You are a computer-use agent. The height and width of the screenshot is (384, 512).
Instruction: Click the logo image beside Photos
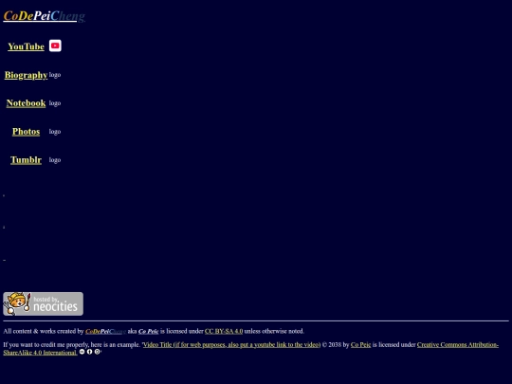click(55, 132)
